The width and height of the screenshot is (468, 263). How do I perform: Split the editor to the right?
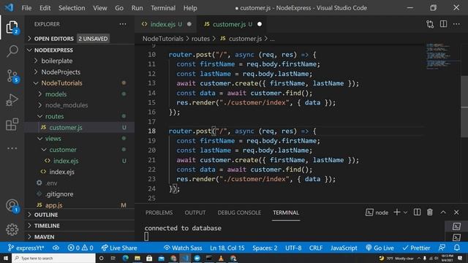pos(443,24)
